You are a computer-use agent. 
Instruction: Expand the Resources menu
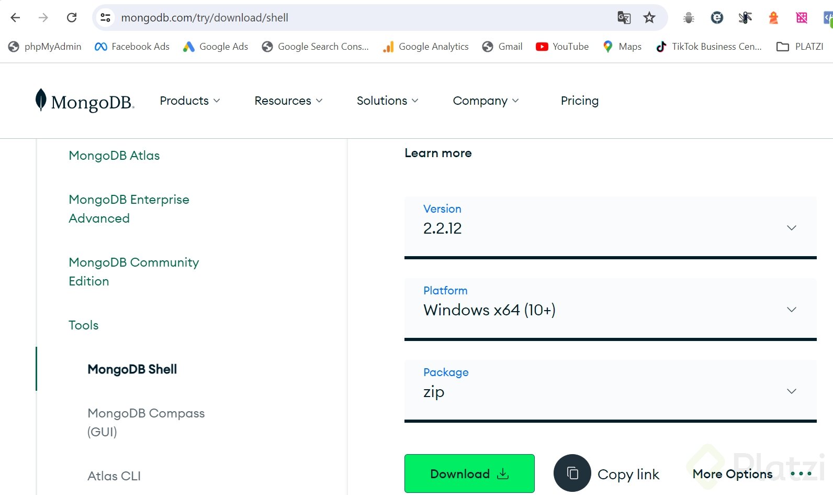[288, 101]
